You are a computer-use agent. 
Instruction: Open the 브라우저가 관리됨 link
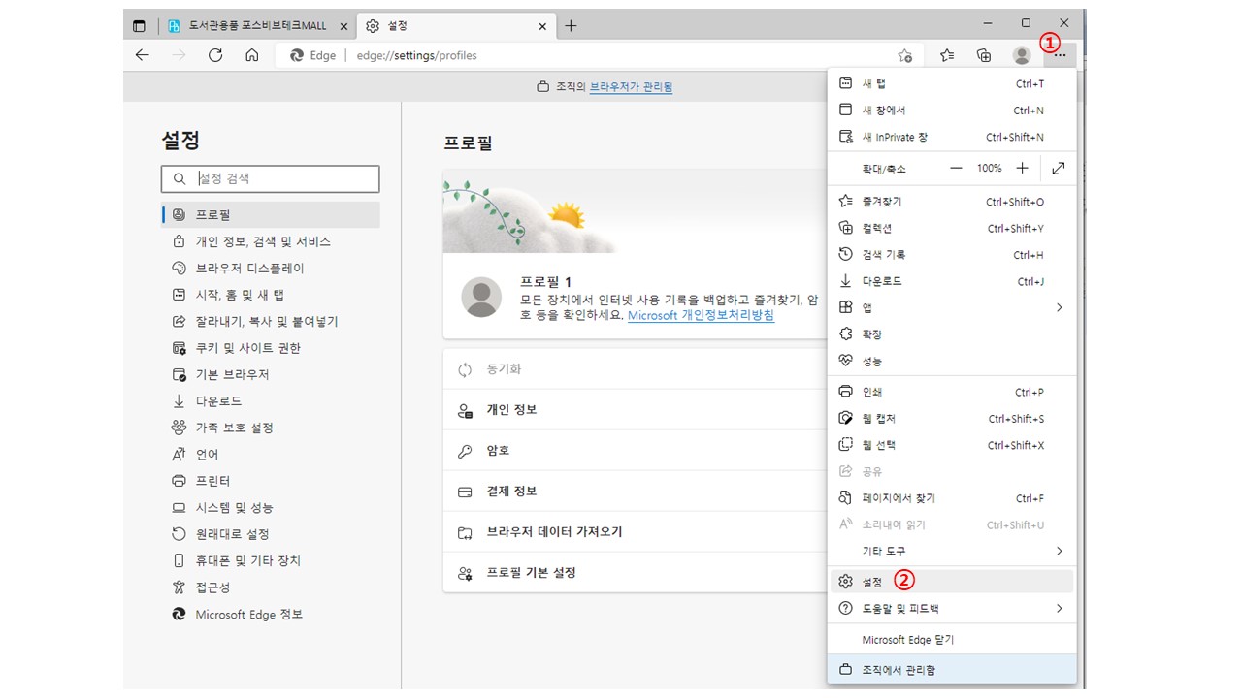click(x=631, y=87)
